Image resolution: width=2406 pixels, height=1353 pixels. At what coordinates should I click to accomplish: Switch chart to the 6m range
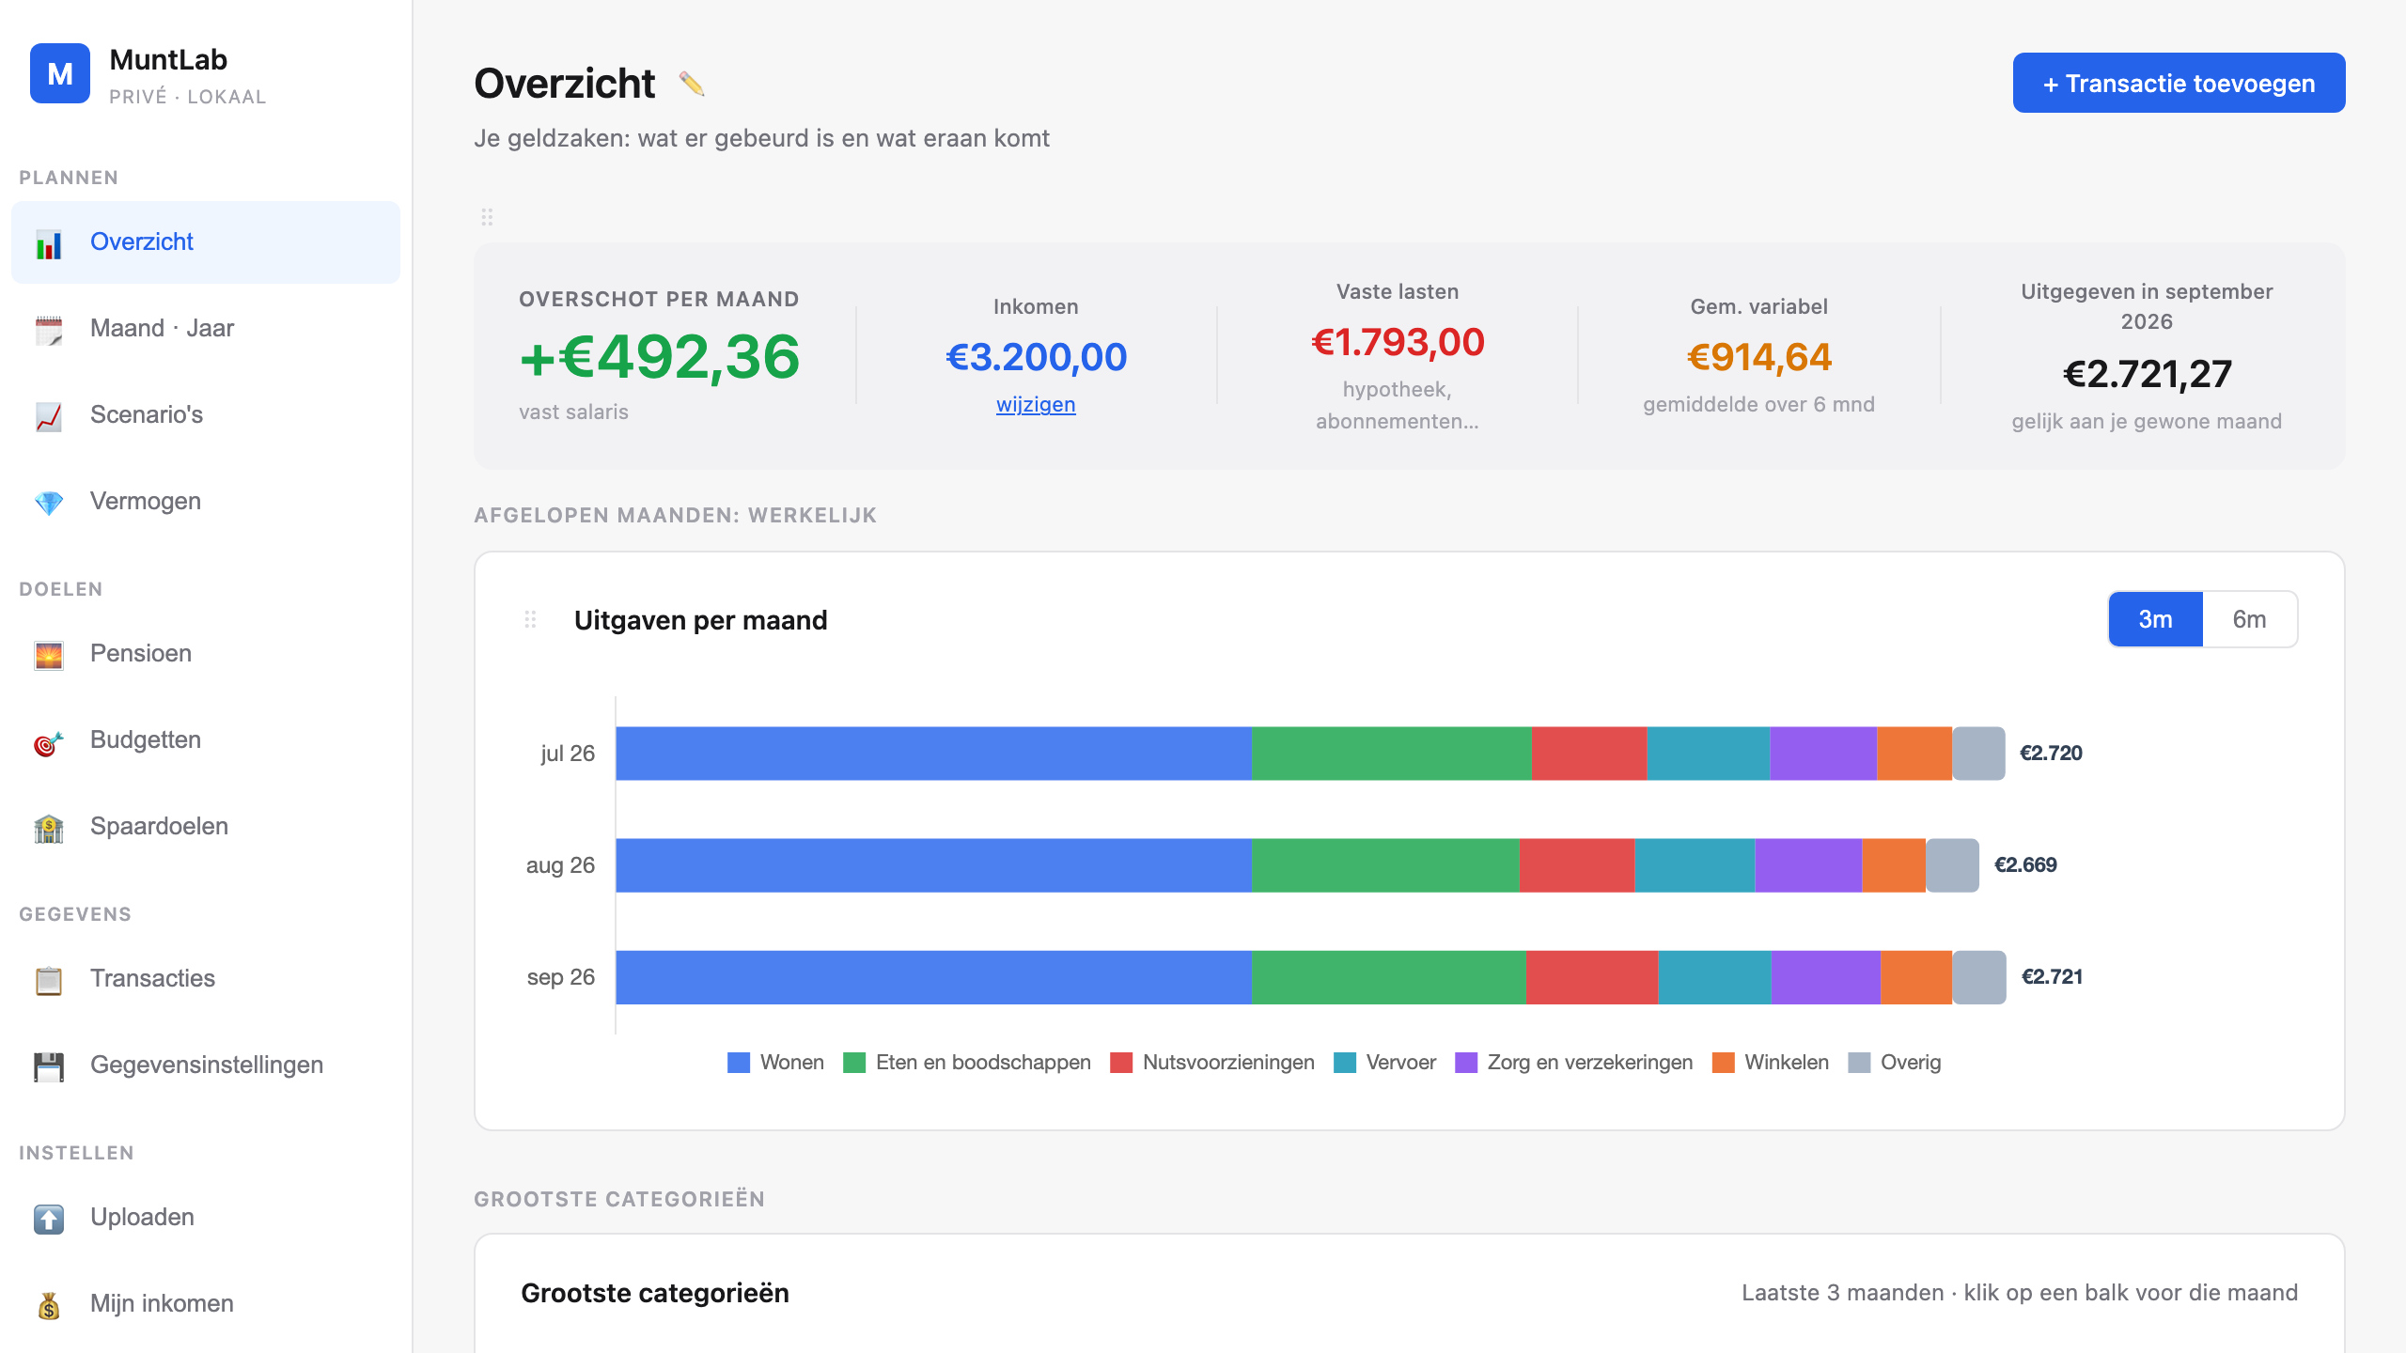[2249, 619]
